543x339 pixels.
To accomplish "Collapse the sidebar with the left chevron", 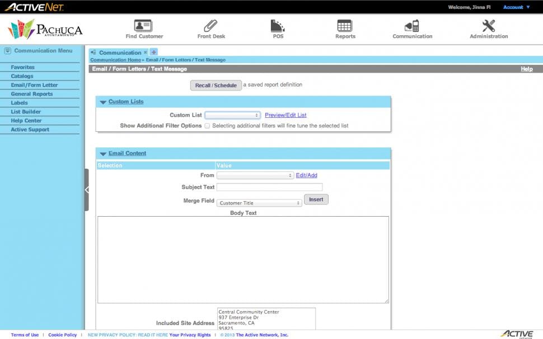I will (x=87, y=190).
